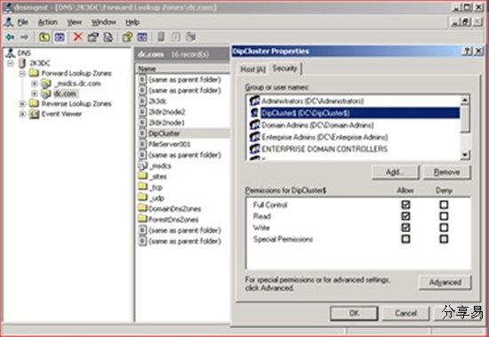Viewport: 489px width, 337px height.
Task: Collapse the Forward Lookup Zones node
Action: 22,74
